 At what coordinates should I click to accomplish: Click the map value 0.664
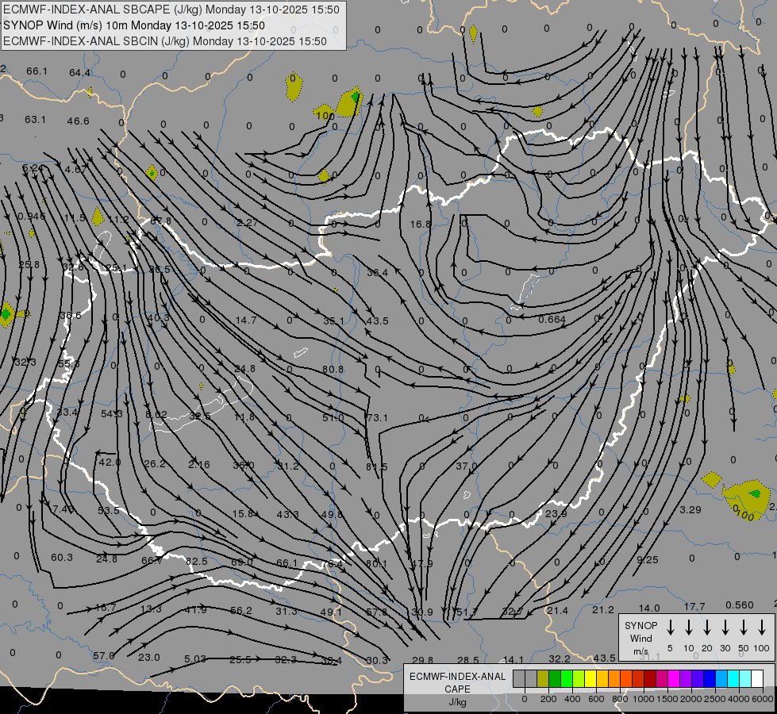[x=552, y=320]
